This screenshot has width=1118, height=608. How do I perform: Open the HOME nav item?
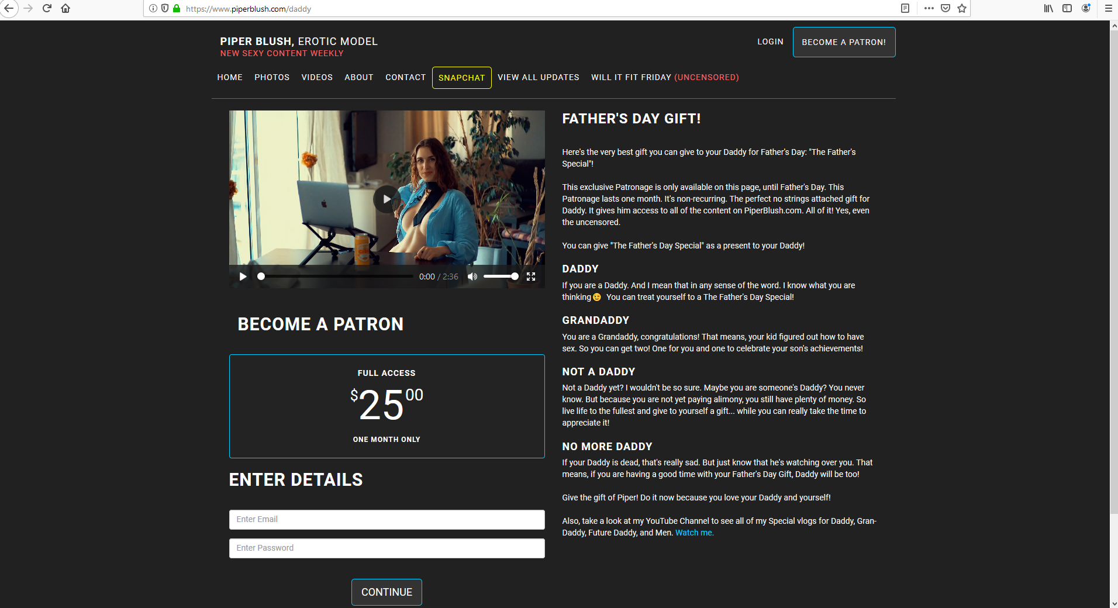click(x=230, y=77)
